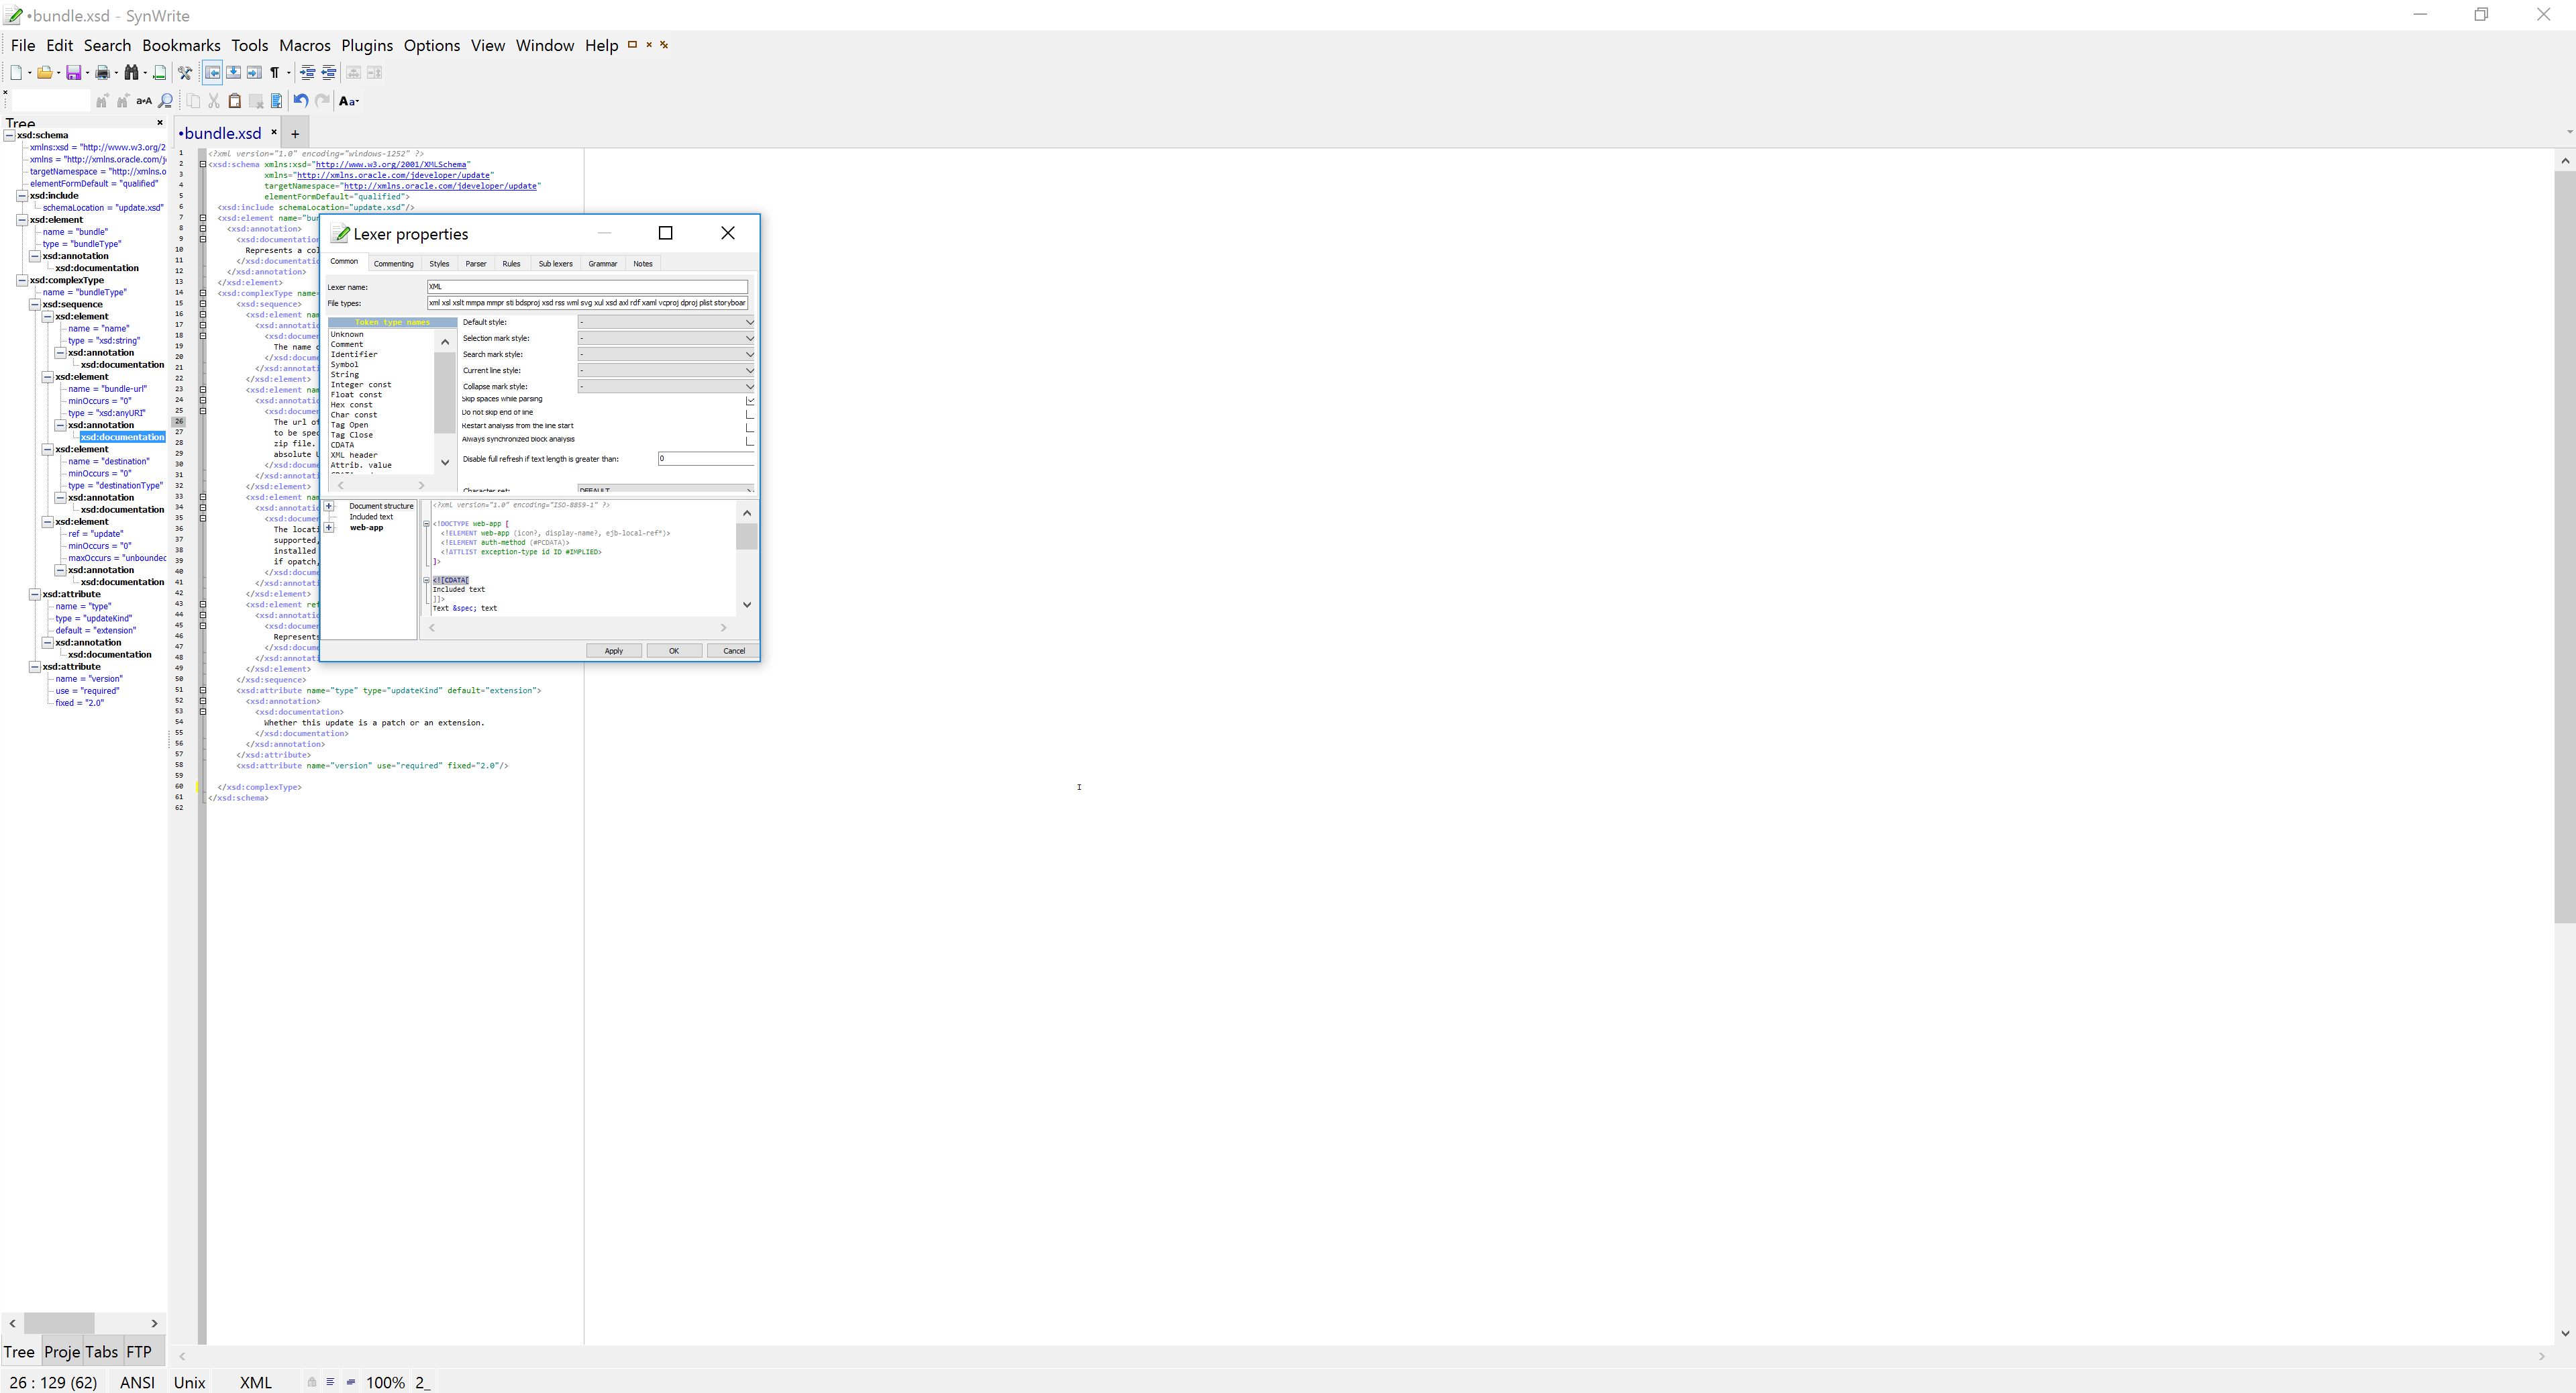Click the case-sensitive a≠A search icon

pos(144,101)
